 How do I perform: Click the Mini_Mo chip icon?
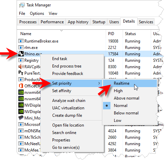pyautogui.click(x=21, y=118)
